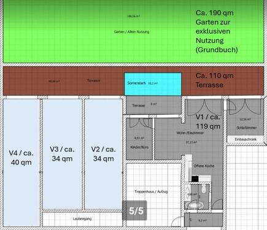Click the black stove square in the kitchen
Image resolution: width=267 pixels, height=230 pixels.
click(195, 179)
